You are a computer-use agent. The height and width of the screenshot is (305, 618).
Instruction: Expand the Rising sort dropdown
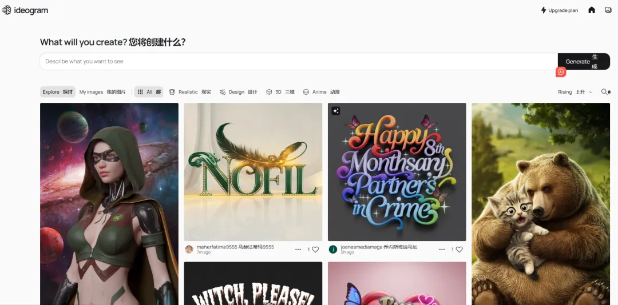coord(575,92)
